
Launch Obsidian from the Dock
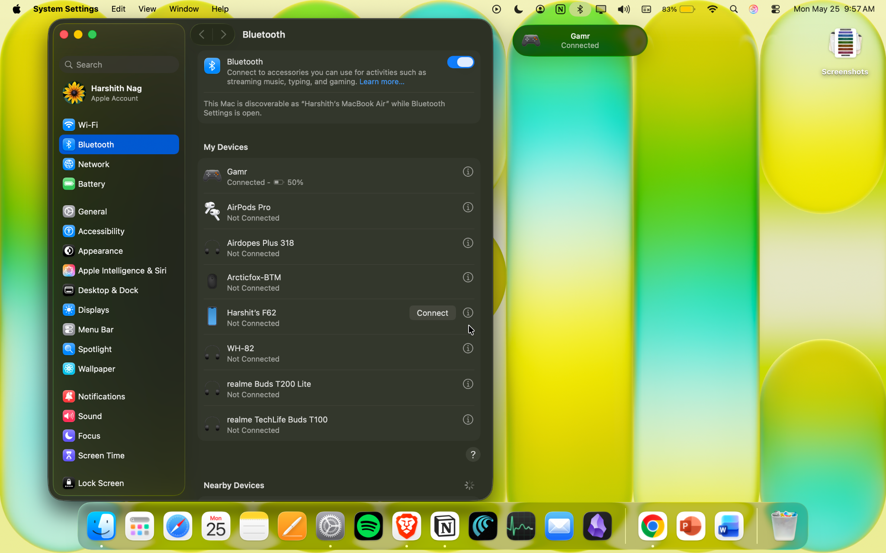click(597, 526)
